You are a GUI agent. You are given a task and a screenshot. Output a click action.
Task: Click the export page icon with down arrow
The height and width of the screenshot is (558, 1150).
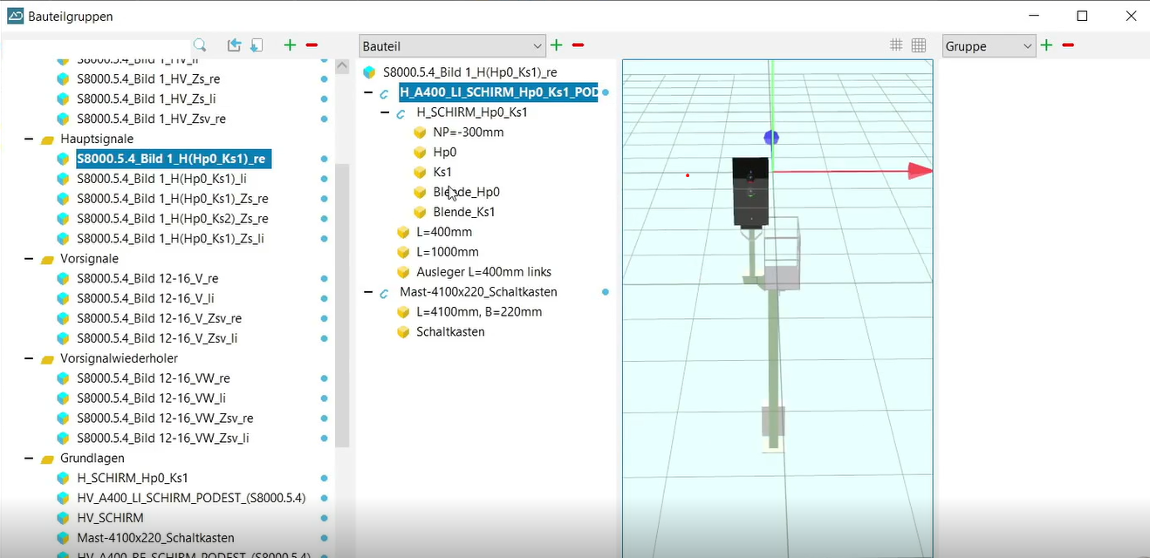(x=257, y=45)
